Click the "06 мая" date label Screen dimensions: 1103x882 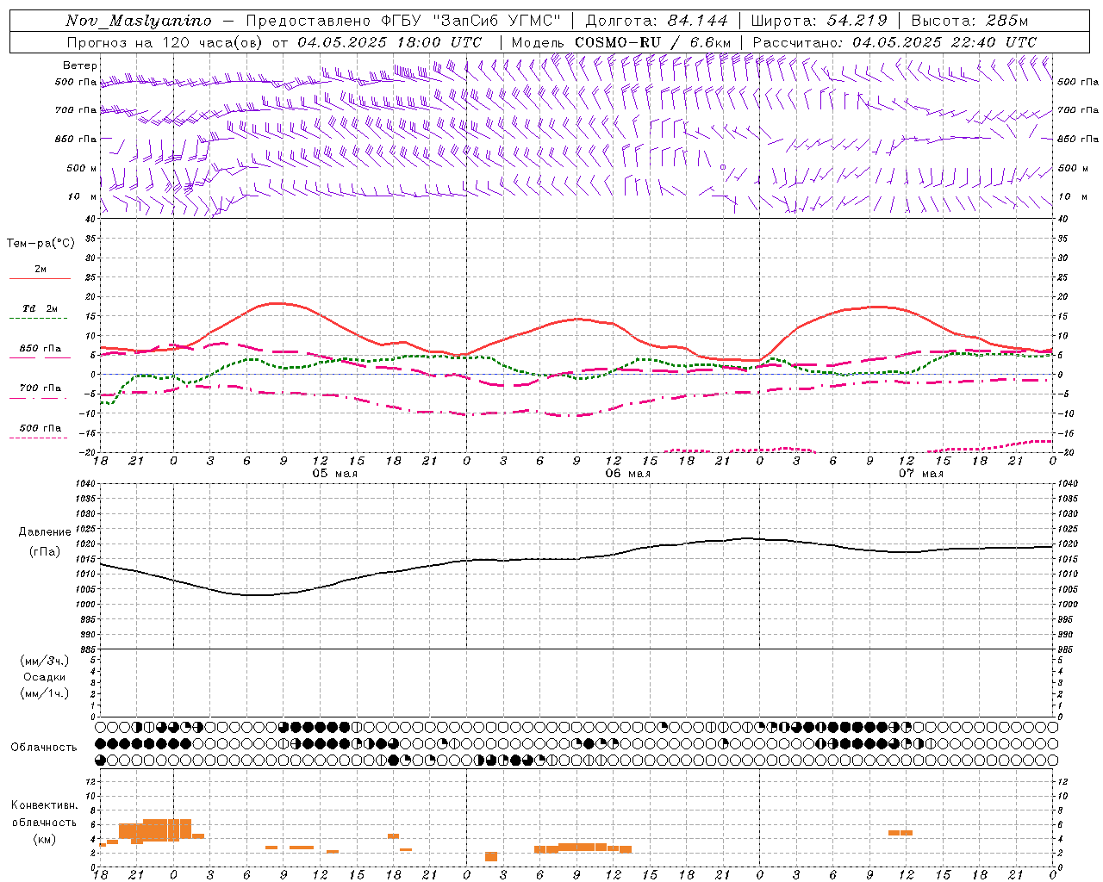pyautogui.click(x=627, y=474)
